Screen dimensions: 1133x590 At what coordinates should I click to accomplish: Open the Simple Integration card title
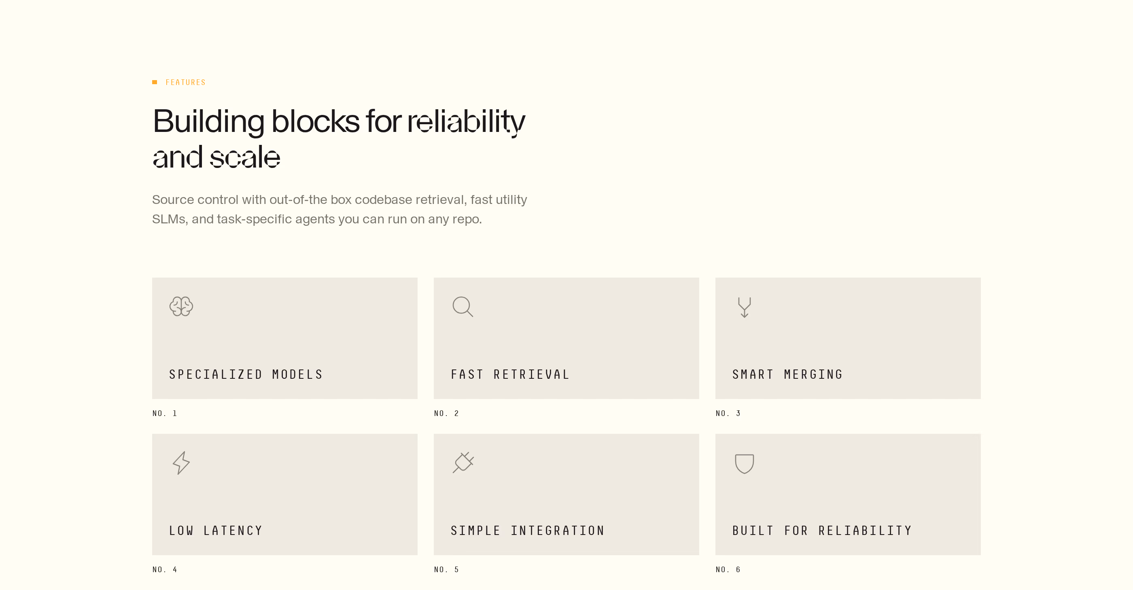pos(528,531)
